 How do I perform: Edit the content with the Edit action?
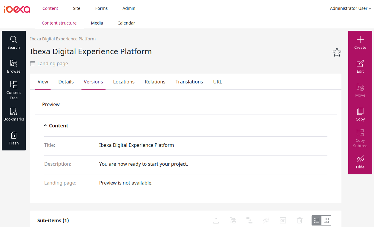click(x=360, y=66)
